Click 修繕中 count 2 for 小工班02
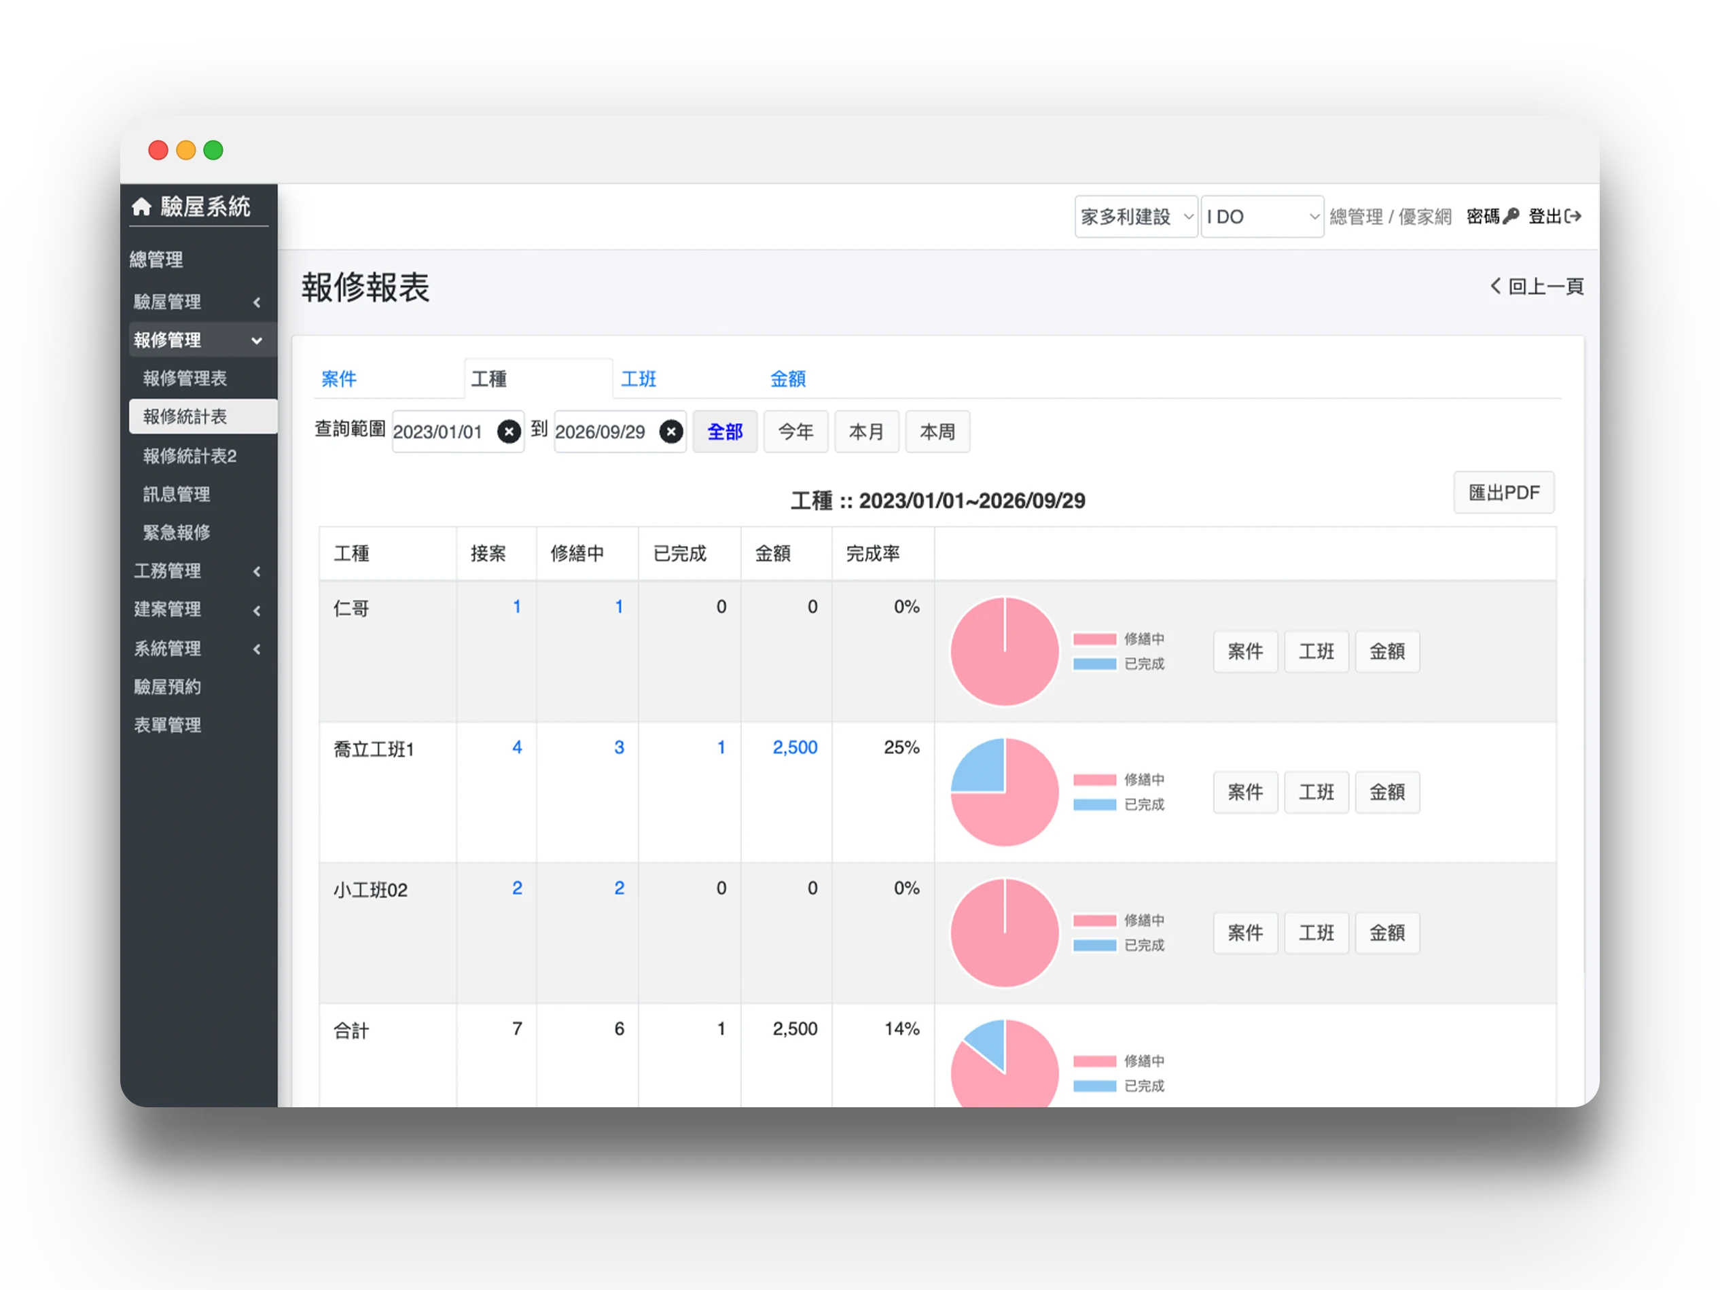Viewport: 1720px width, 1290px height. [619, 888]
